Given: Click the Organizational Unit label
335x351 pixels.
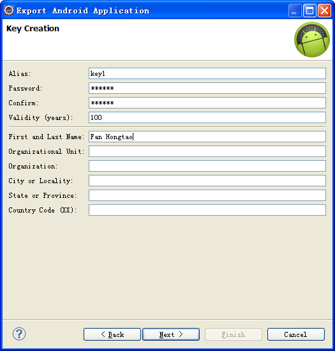Looking at the screenshot, I should coord(47,151).
